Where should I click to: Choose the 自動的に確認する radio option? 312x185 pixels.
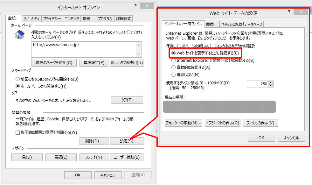[173, 68]
